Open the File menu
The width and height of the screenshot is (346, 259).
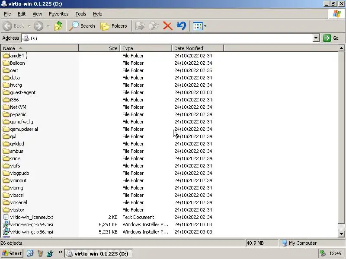[7, 14]
